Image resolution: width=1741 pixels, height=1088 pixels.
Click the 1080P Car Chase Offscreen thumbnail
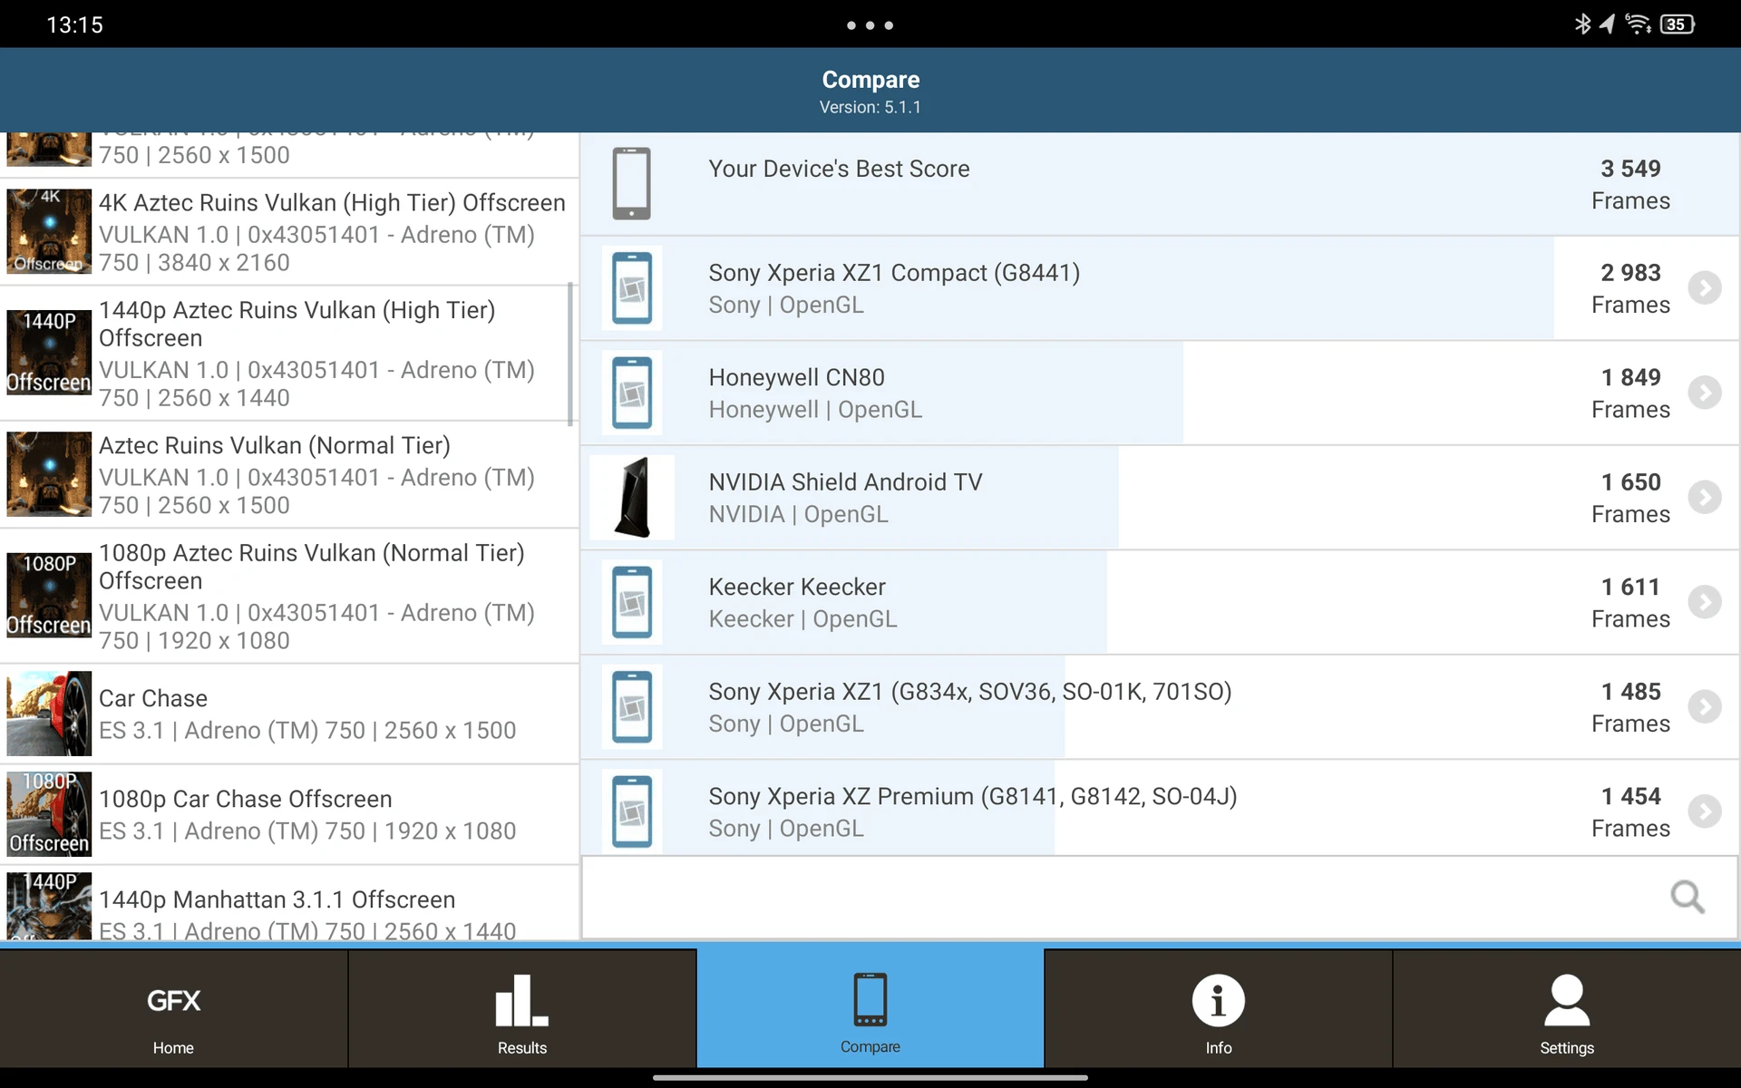point(49,814)
